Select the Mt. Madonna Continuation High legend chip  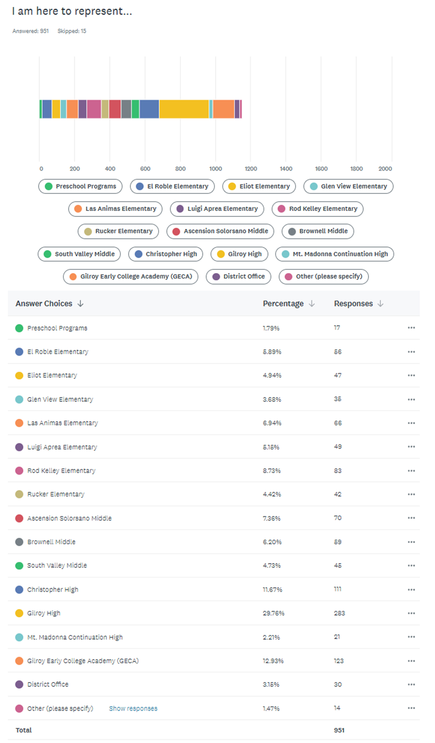(x=334, y=254)
